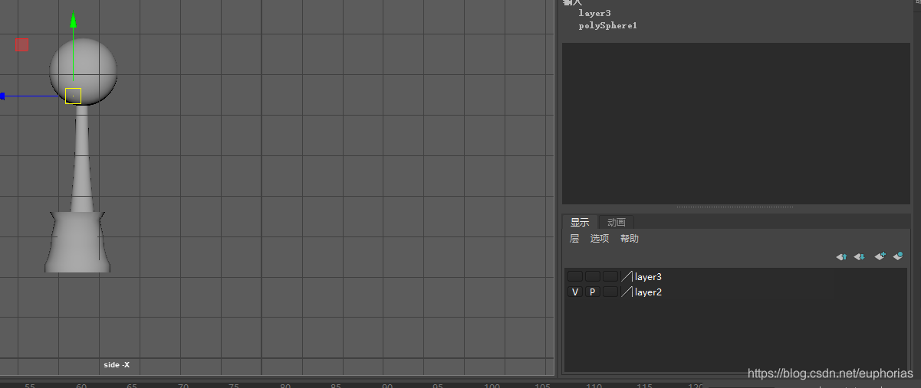Click the white center manipulator square

(x=73, y=96)
